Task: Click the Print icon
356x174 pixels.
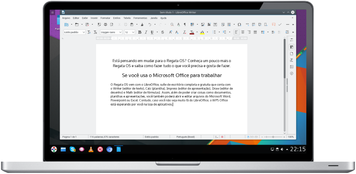Action: [105, 24]
